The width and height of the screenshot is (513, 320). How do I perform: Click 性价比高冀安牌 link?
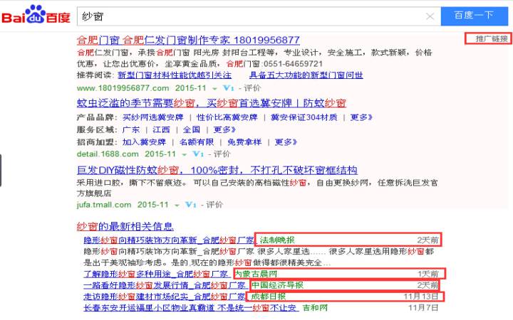pos(227,117)
